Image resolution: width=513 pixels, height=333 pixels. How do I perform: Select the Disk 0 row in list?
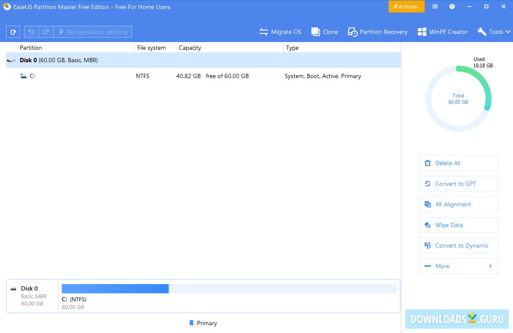(203, 60)
